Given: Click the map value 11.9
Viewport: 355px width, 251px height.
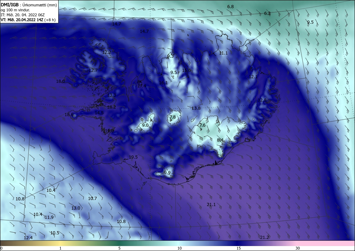Looking at the screenshot, I should tap(49, 217).
